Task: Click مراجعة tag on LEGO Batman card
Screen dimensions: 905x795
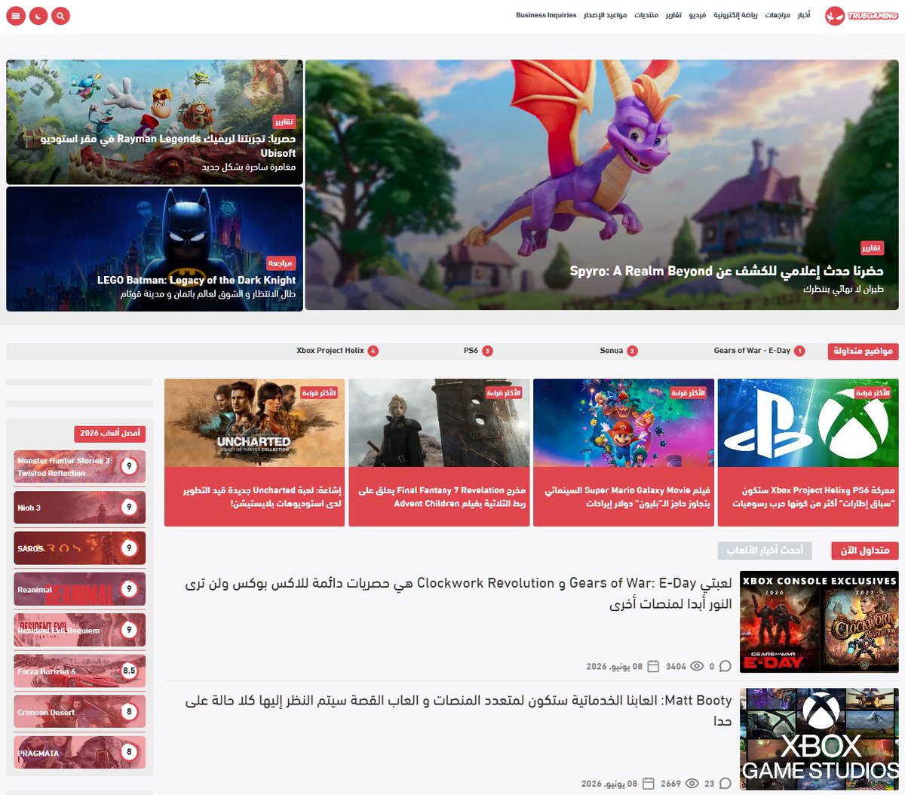Action: (281, 263)
